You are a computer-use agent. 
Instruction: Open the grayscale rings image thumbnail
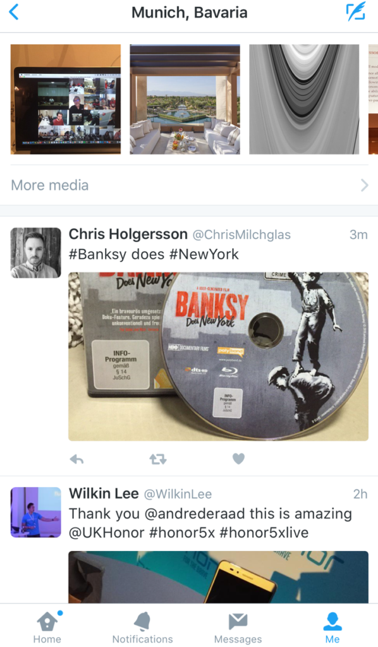[304, 99]
